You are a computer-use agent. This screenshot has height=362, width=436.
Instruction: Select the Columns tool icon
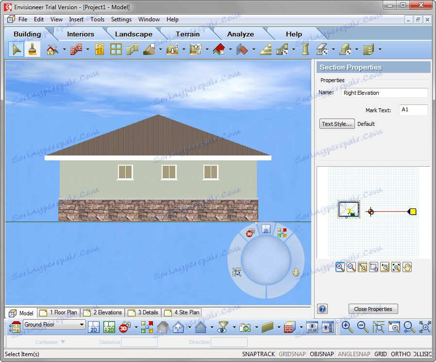click(305, 49)
